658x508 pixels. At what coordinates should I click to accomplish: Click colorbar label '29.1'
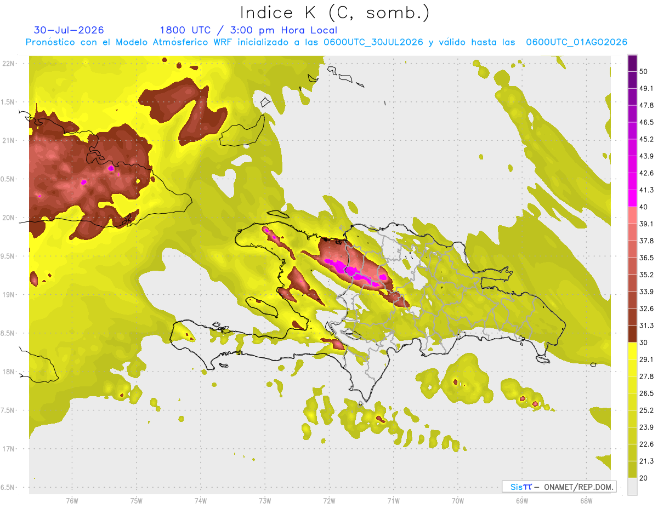646,359
